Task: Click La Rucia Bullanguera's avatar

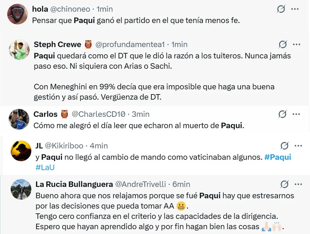Action: 21,189
